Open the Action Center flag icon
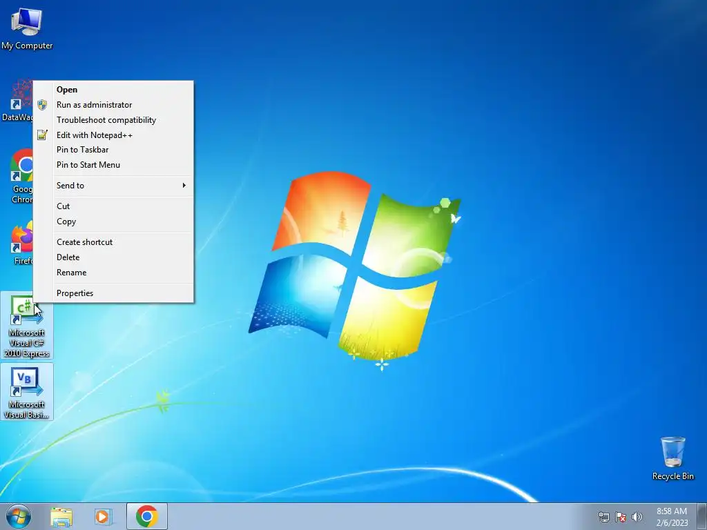Viewport: 707px width, 530px height. [x=621, y=517]
